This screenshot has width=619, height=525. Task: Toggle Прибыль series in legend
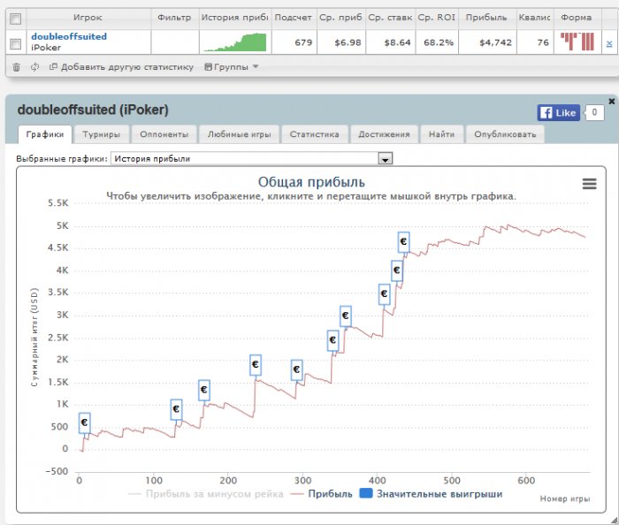coord(320,494)
